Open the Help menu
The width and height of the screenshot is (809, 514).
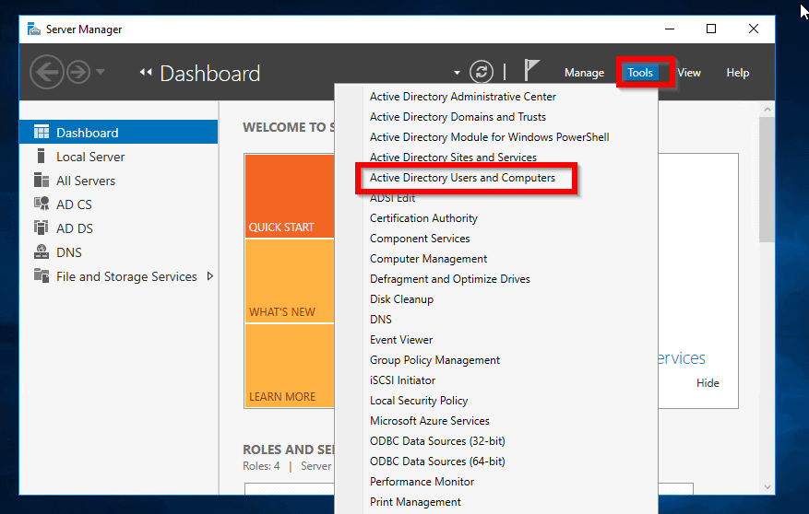coord(737,73)
